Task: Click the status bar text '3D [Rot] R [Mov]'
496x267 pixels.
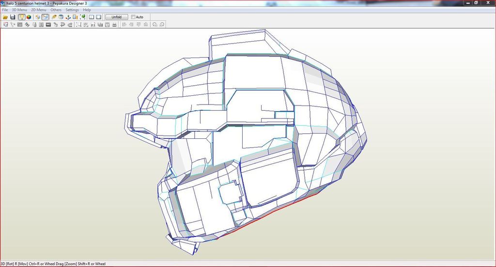Action: click(x=14, y=264)
